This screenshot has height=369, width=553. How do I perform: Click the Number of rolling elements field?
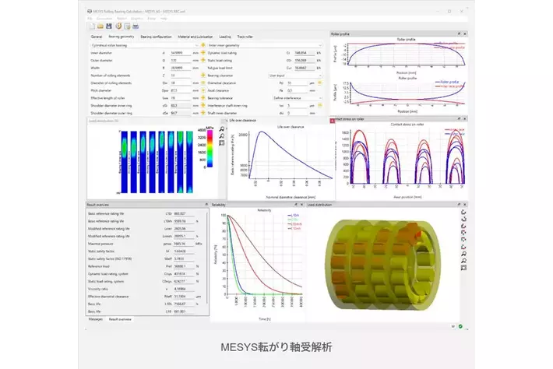click(x=181, y=76)
